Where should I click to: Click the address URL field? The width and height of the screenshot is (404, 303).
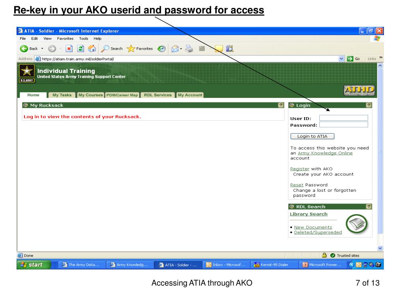pyautogui.click(x=189, y=59)
